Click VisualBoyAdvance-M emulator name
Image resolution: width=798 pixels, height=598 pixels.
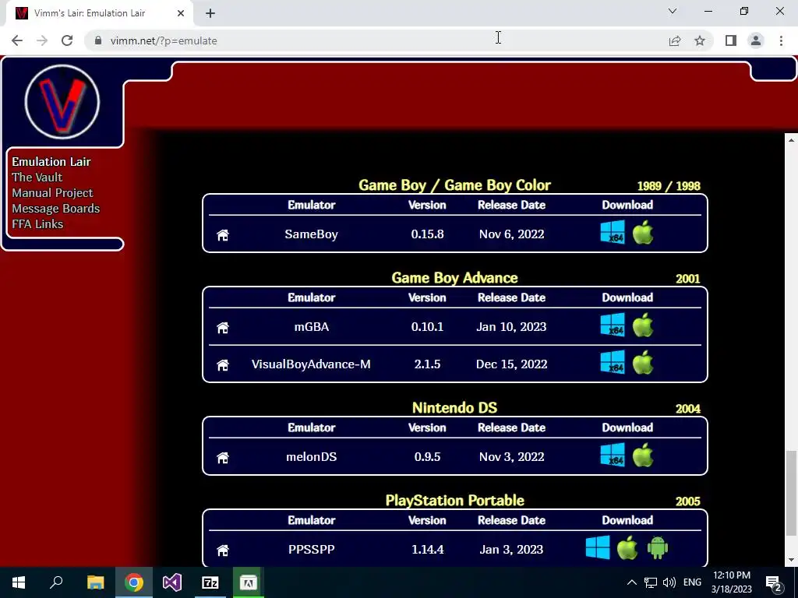click(x=311, y=364)
